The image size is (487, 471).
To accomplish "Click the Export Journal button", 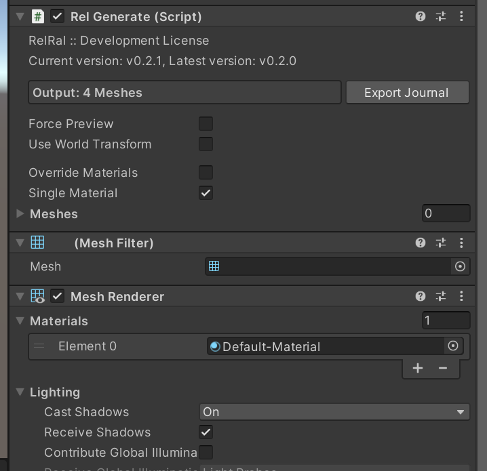I will tap(408, 92).
